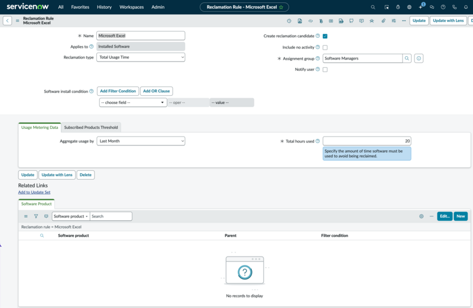
Task: Open the choose field condition dropdown
Action: tap(132, 102)
